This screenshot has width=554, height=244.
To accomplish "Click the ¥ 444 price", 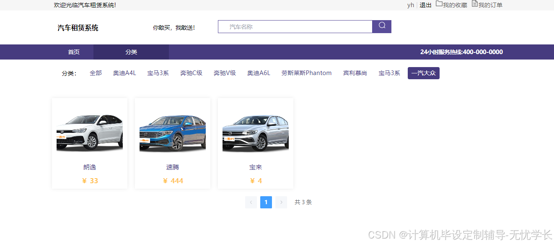I will 173,181.
